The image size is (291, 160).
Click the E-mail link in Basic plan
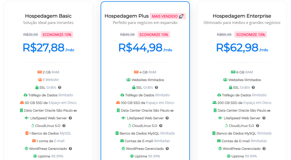click(x=59, y=141)
